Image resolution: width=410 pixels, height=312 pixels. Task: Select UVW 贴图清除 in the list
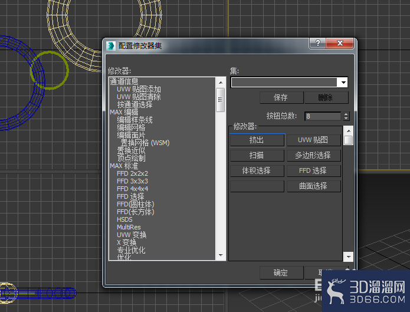(x=139, y=97)
